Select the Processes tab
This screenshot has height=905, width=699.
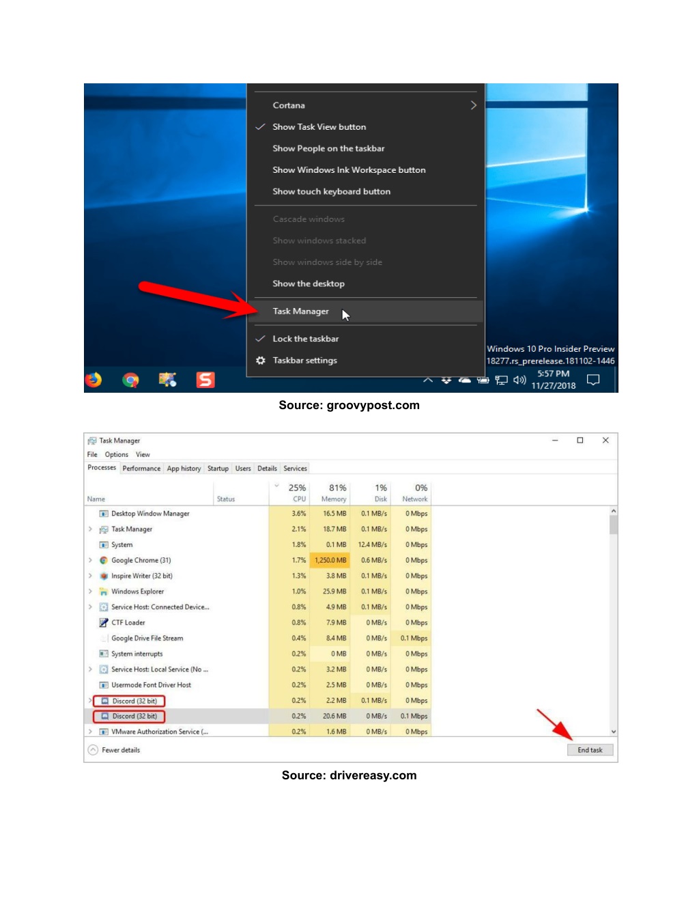pyautogui.click(x=102, y=468)
